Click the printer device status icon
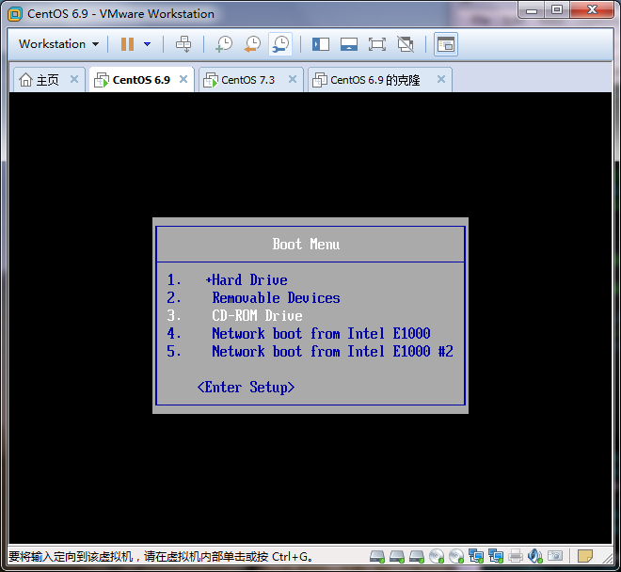 [x=516, y=557]
